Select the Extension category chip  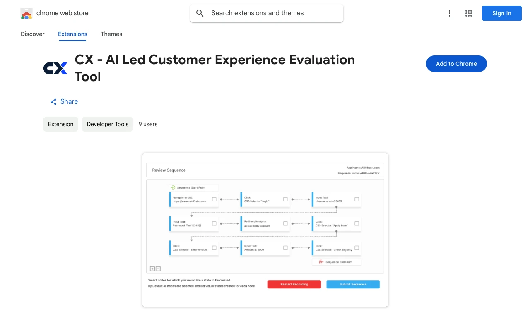(x=60, y=124)
